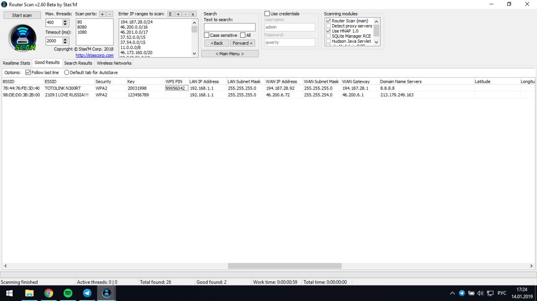Adjust Timeout spinner arrows

click(x=65, y=41)
